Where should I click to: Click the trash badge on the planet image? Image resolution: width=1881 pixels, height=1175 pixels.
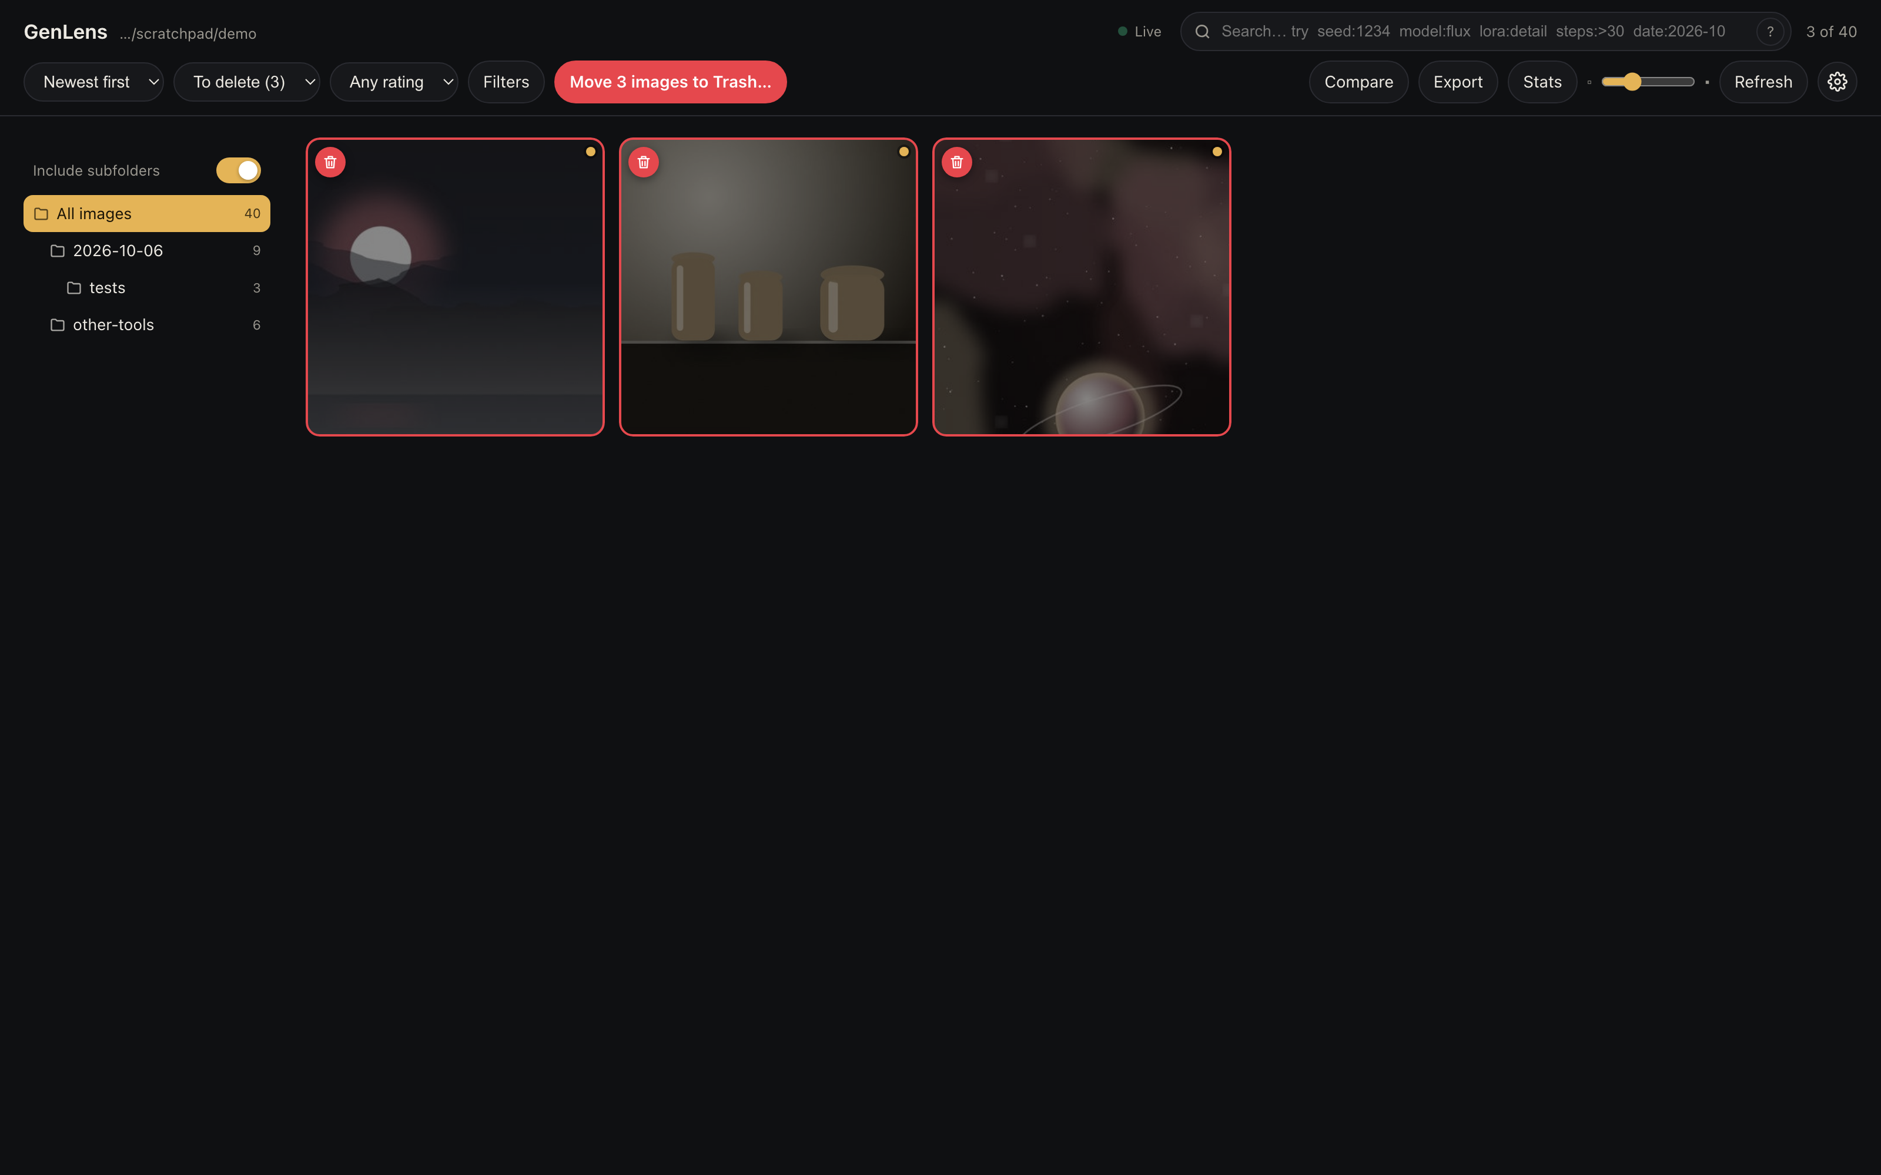[x=957, y=162]
